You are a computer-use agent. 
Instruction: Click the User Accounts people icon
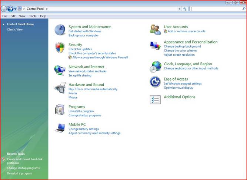click(155, 29)
